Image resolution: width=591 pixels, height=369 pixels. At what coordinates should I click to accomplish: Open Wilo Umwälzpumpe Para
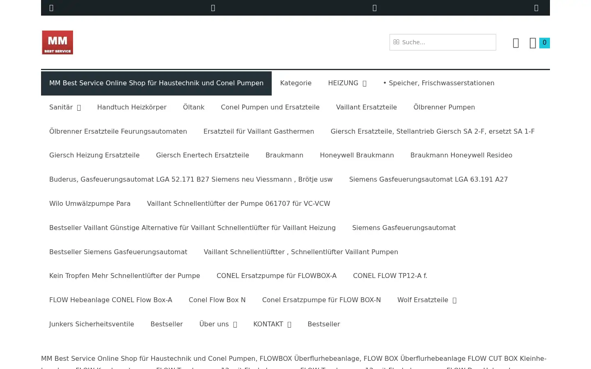pos(90,204)
